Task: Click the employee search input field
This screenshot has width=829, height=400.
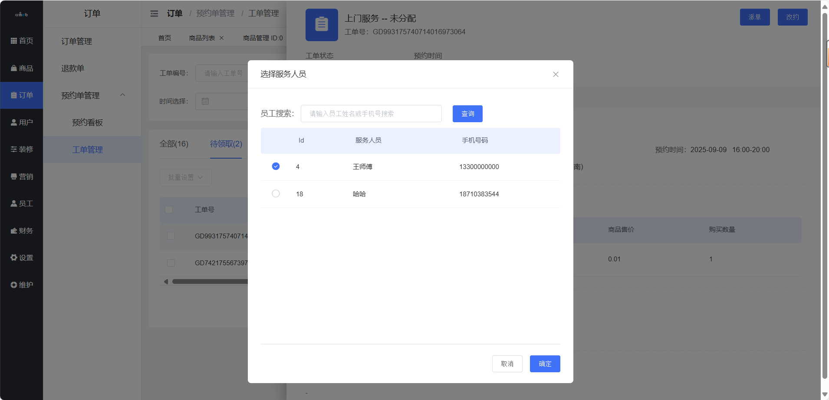Action: click(x=371, y=113)
